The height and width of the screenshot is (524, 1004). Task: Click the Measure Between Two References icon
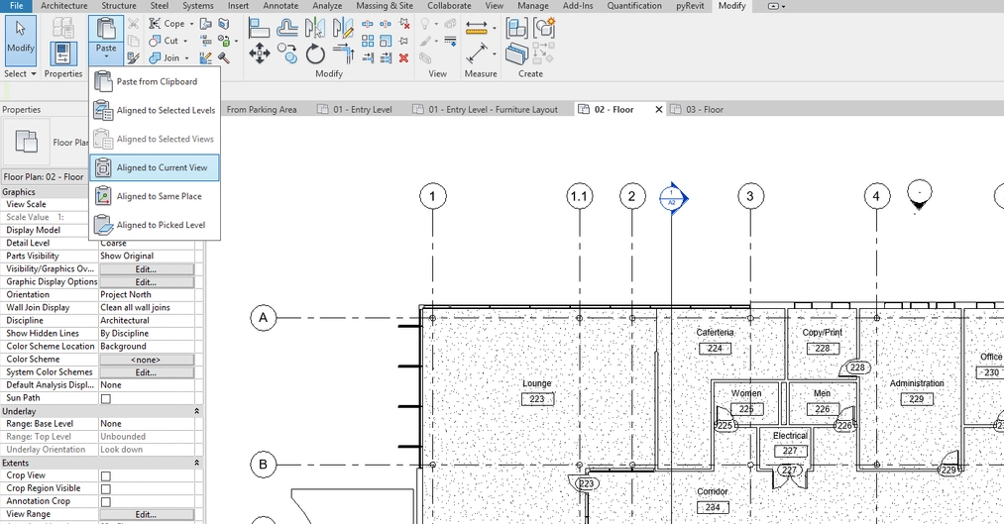point(477,28)
